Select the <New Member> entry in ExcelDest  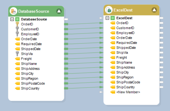(128, 92)
